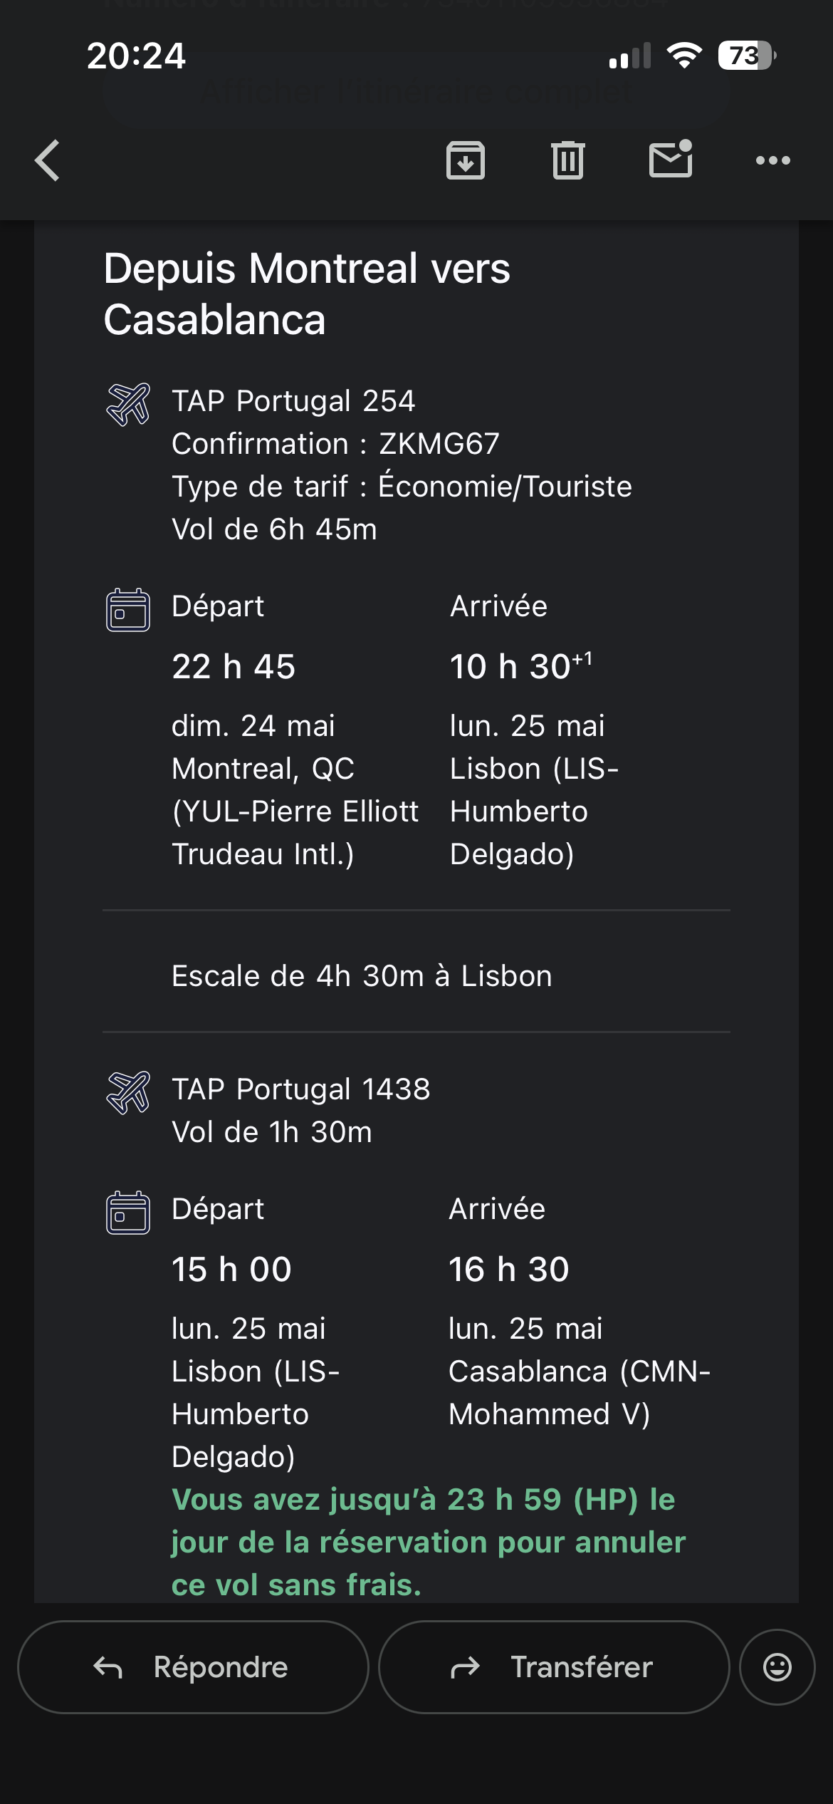Screen dimensions: 833x1804
Task: Tap the 22 h 45 departure time
Action: [234, 667]
